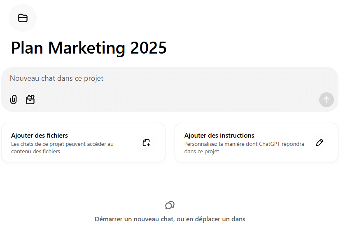Attach a file with the paperclip icon
Viewport: 343px width, 232px height.
(x=13, y=100)
